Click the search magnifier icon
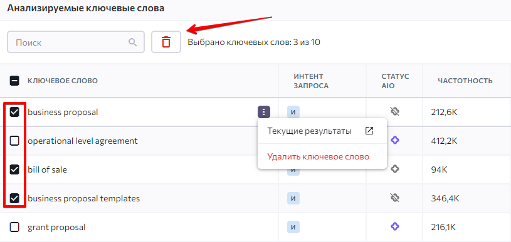The height and width of the screenshot is (242, 511). pyautogui.click(x=133, y=43)
